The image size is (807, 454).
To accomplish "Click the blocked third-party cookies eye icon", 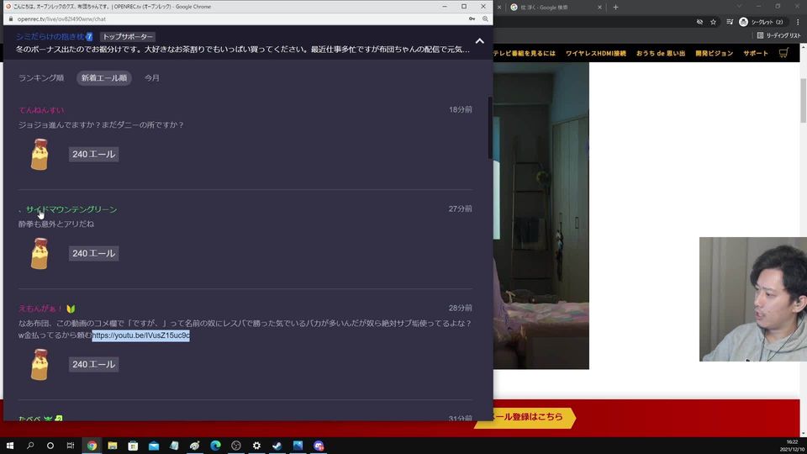I will (x=699, y=22).
